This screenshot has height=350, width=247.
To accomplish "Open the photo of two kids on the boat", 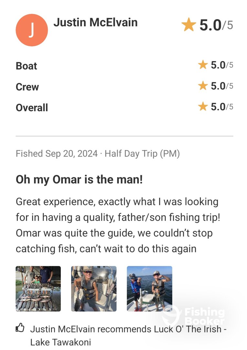I will [149, 289].
